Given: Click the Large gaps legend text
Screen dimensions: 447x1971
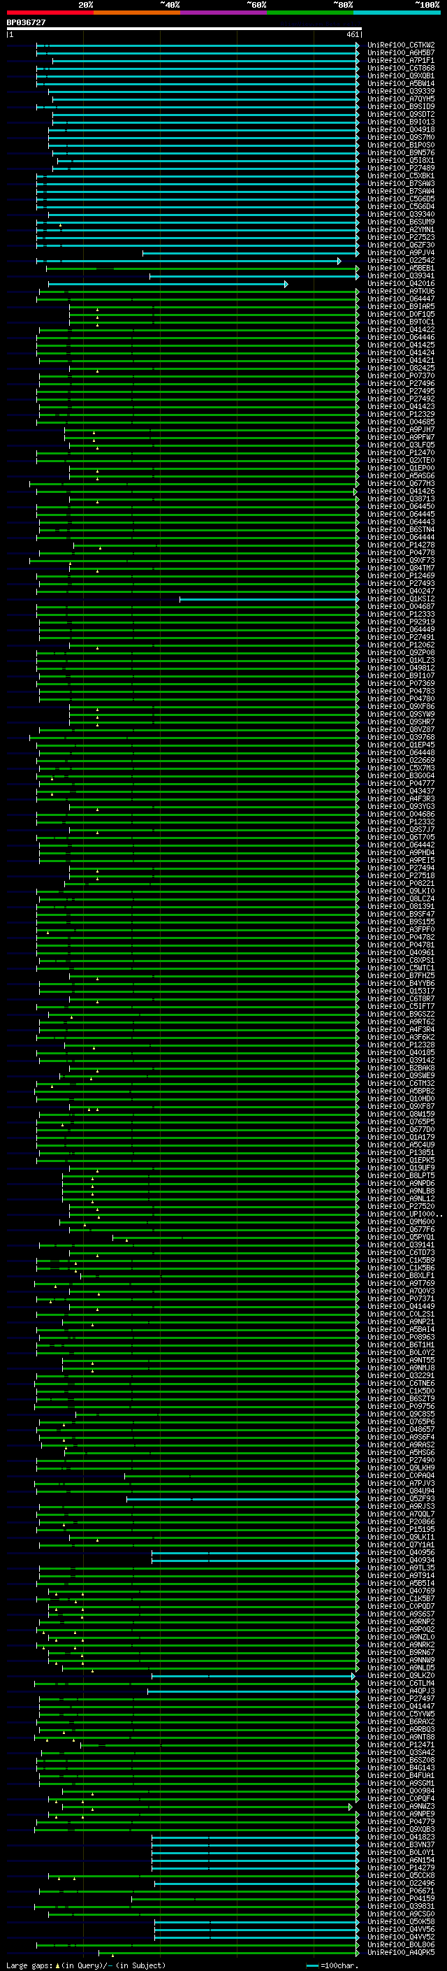Looking at the screenshot, I should [86, 1965].
